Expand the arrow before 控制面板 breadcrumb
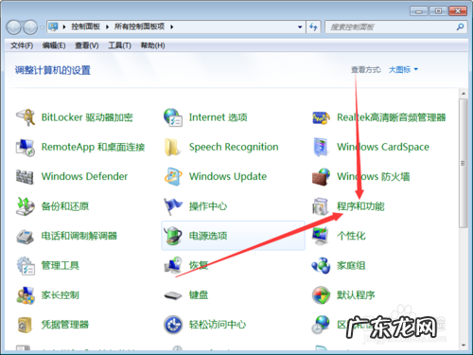Viewport: 473px width, 355px height. point(64,27)
